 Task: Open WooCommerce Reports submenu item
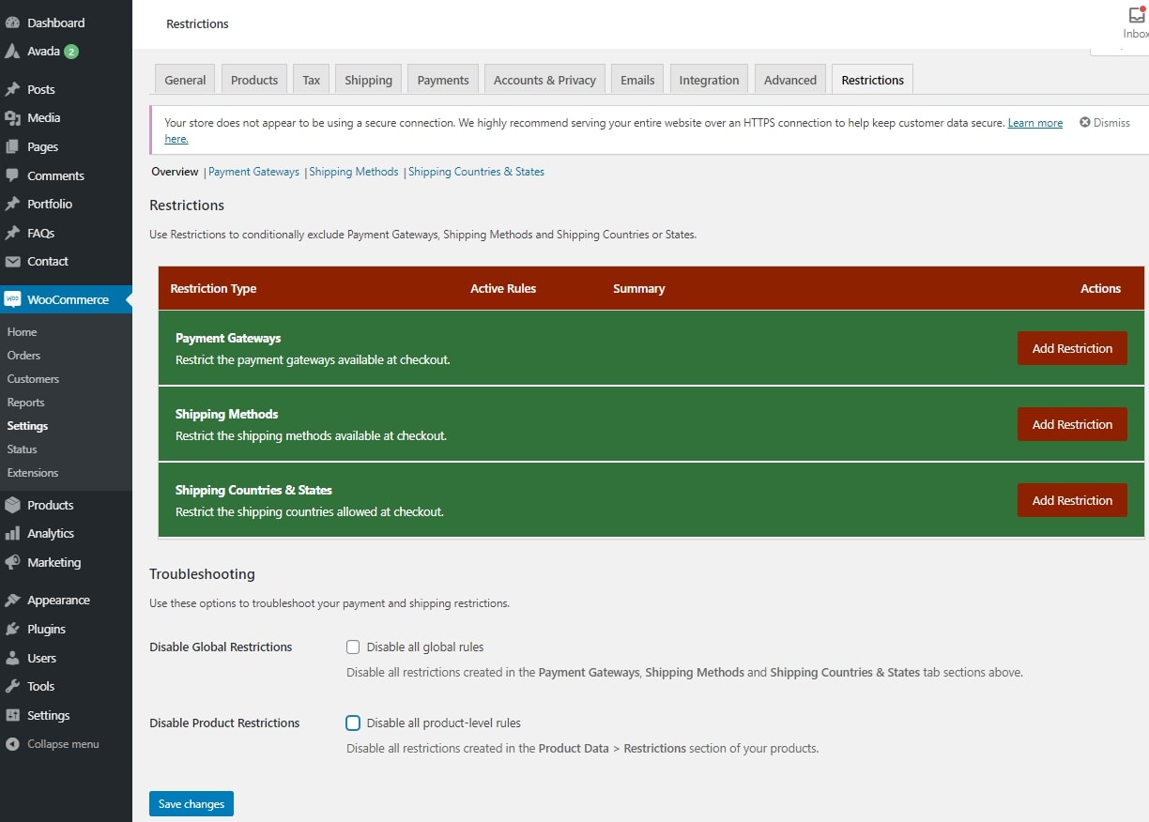pyautogui.click(x=25, y=403)
